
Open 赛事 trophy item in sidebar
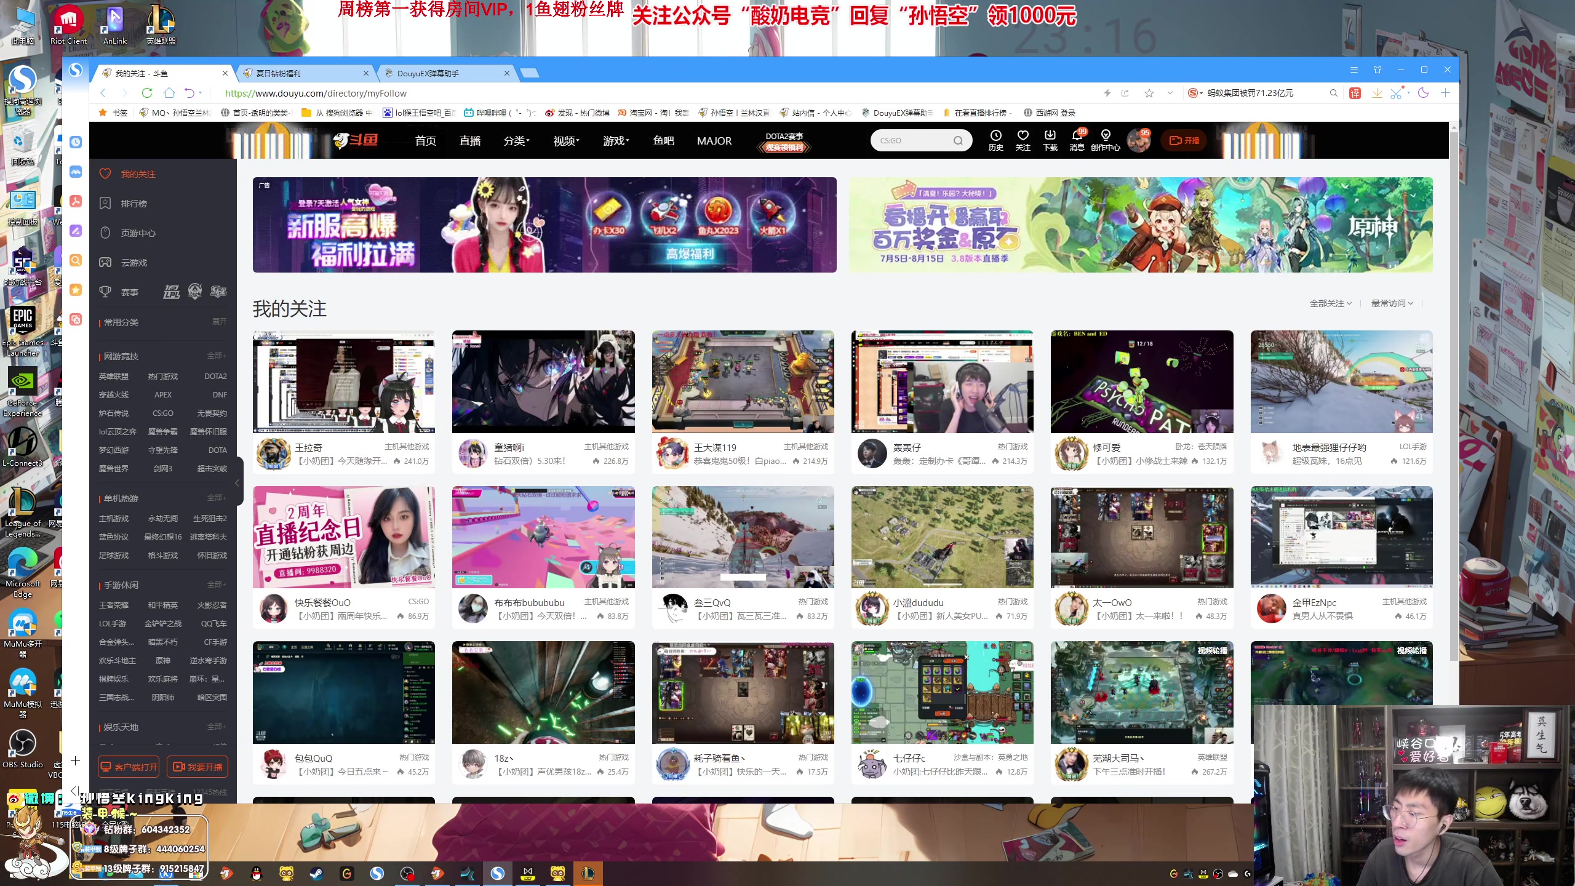pos(129,292)
